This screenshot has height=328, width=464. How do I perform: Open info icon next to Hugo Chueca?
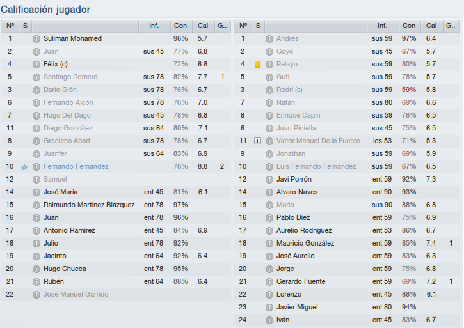coord(36,269)
